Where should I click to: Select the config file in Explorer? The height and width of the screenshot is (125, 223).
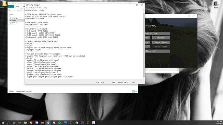[14, 20]
